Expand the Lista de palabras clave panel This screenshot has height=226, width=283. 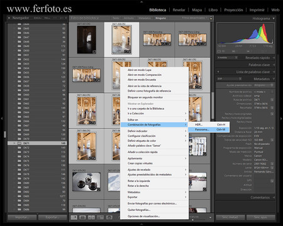click(x=274, y=72)
